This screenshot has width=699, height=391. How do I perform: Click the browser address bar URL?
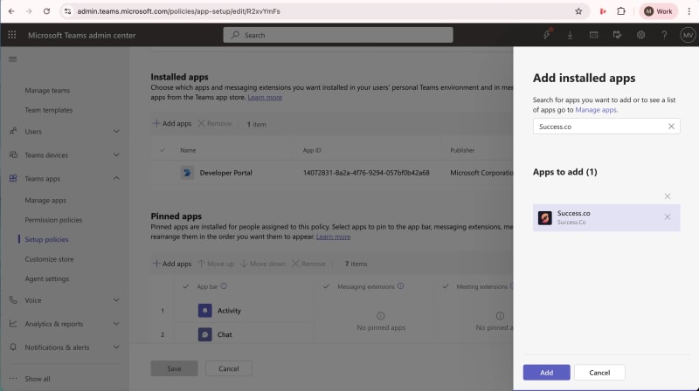tap(179, 11)
